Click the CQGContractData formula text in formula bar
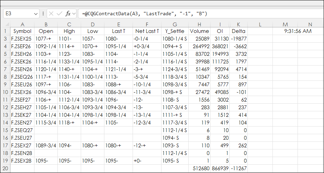The image size is (324, 173). (x=144, y=14)
